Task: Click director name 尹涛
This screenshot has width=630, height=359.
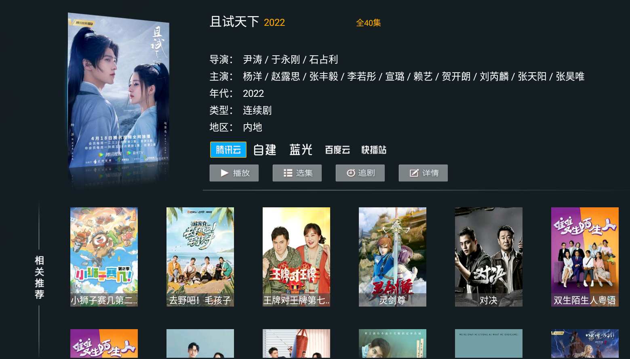Action: point(253,59)
